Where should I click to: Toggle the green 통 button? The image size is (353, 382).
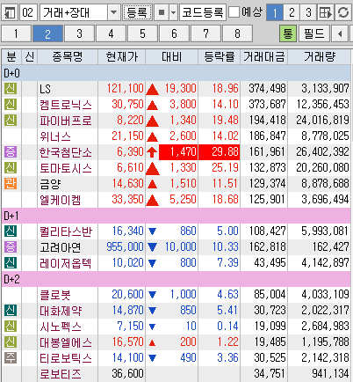point(288,33)
